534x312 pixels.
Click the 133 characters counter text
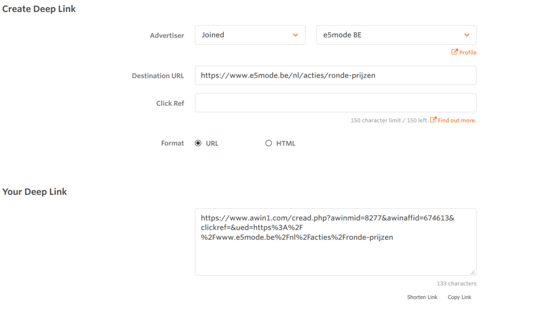(456, 283)
